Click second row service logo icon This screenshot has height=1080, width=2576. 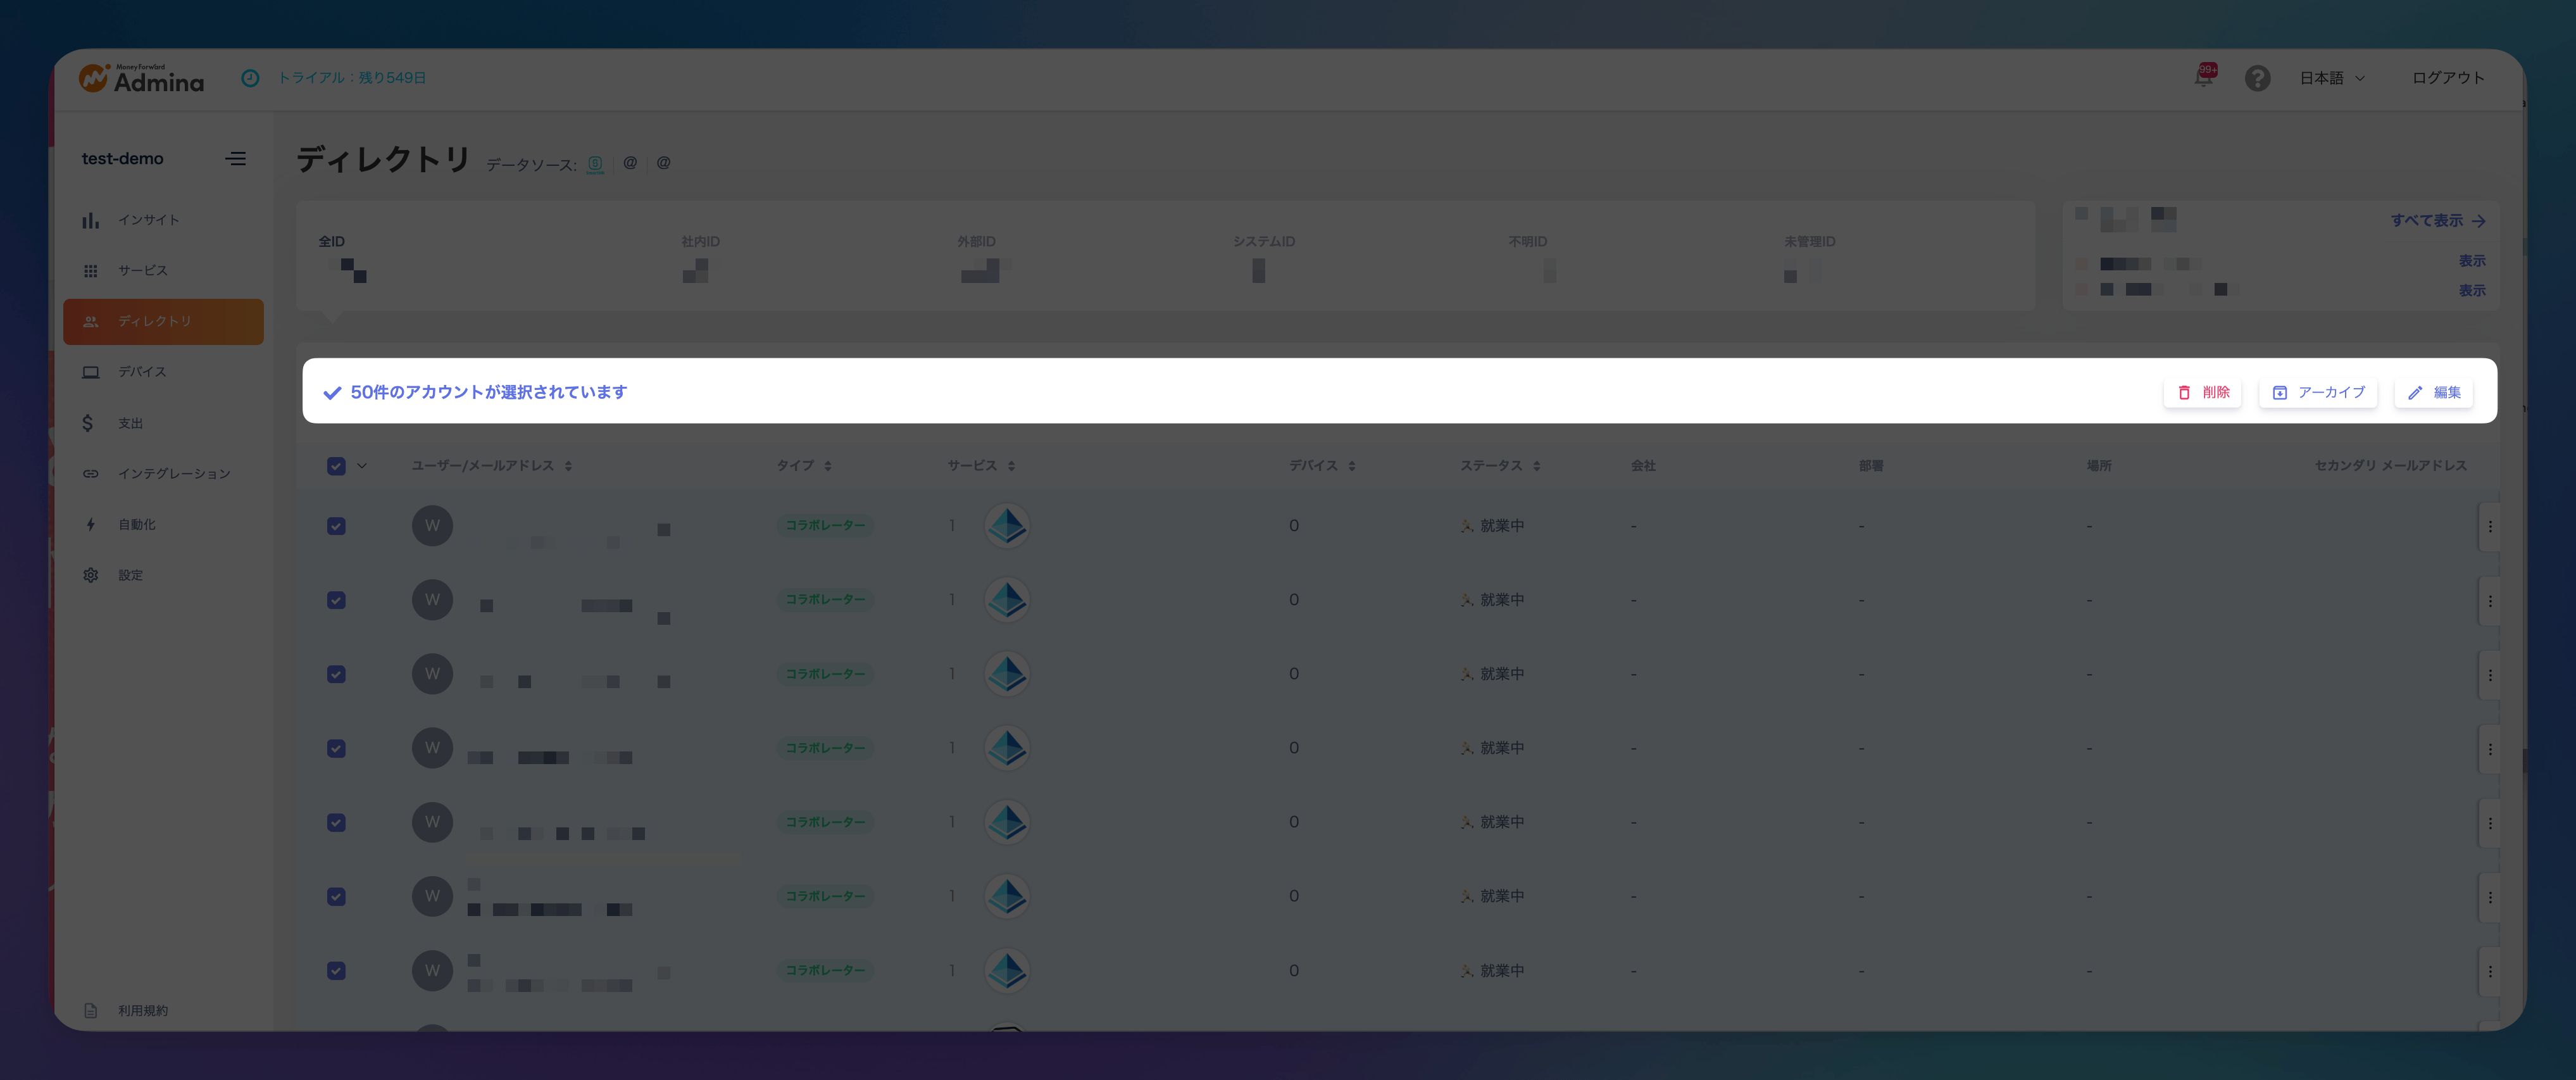coord(1007,600)
